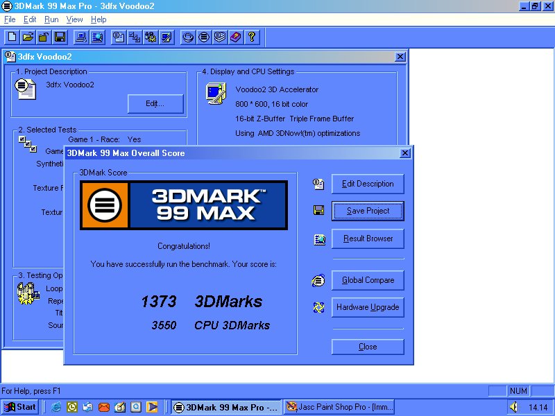This screenshot has width=555, height=416.
Task: Click the New project toolbar icon
Action: click(12, 37)
